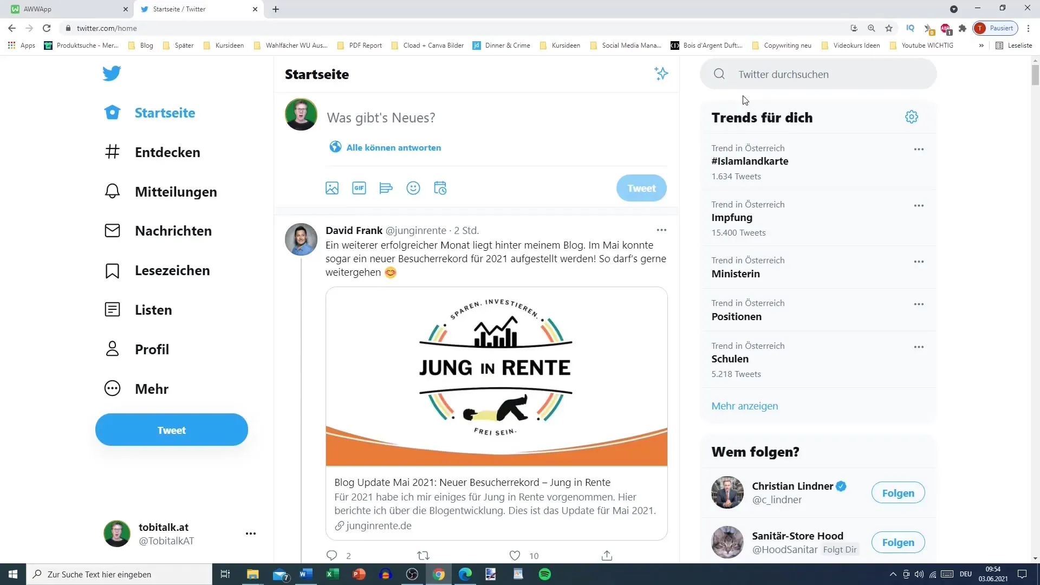Reload the page with the refresh icon
The width and height of the screenshot is (1040, 585).
(47, 28)
